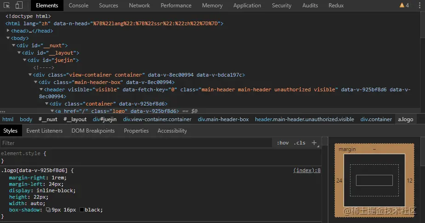
Task: Collapse the header main-header node
Action: (x=41, y=89)
